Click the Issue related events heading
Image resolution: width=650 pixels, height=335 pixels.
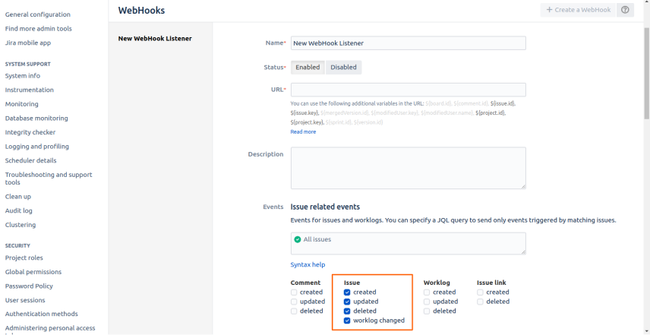(x=325, y=207)
